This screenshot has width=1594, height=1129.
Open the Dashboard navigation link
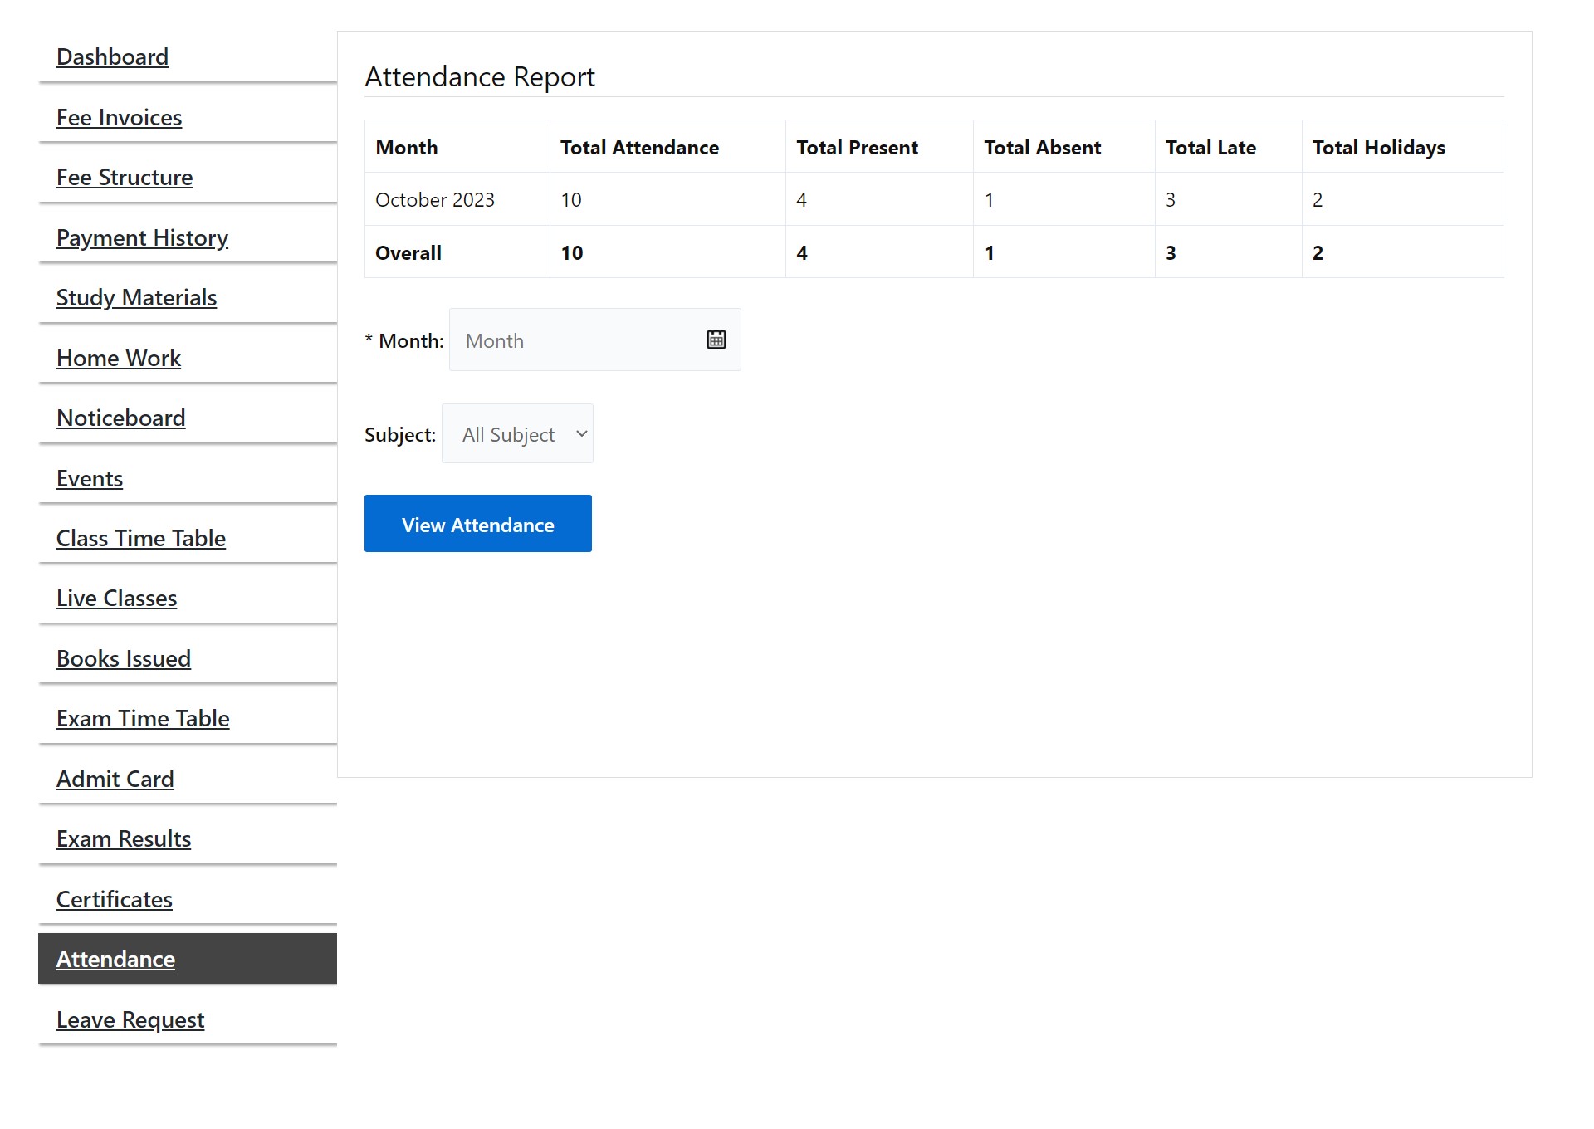[x=112, y=55]
